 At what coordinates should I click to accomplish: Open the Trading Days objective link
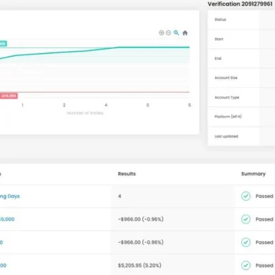click(10, 196)
